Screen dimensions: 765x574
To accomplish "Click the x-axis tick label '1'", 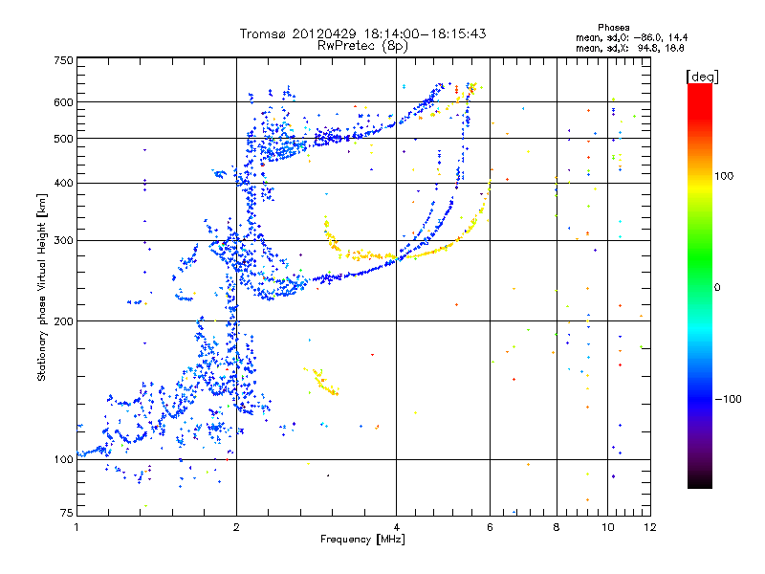I will point(76,527).
